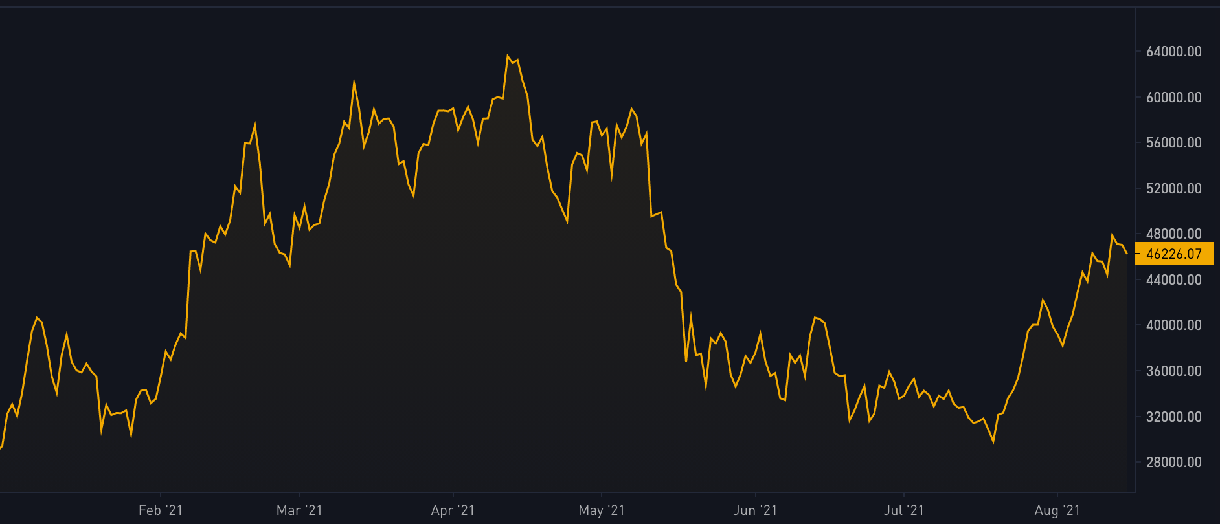Select the 36000.00 price level label
This screenshot has width=1220, height=524.
pyautogui.click(x=1173, y=371)
